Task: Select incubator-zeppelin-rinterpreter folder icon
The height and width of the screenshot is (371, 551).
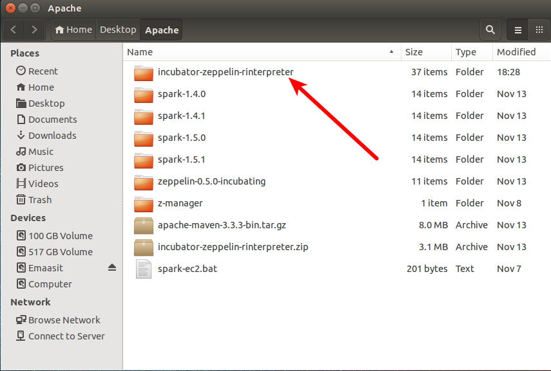Action: pyautogui.click(x=143, y=73)
